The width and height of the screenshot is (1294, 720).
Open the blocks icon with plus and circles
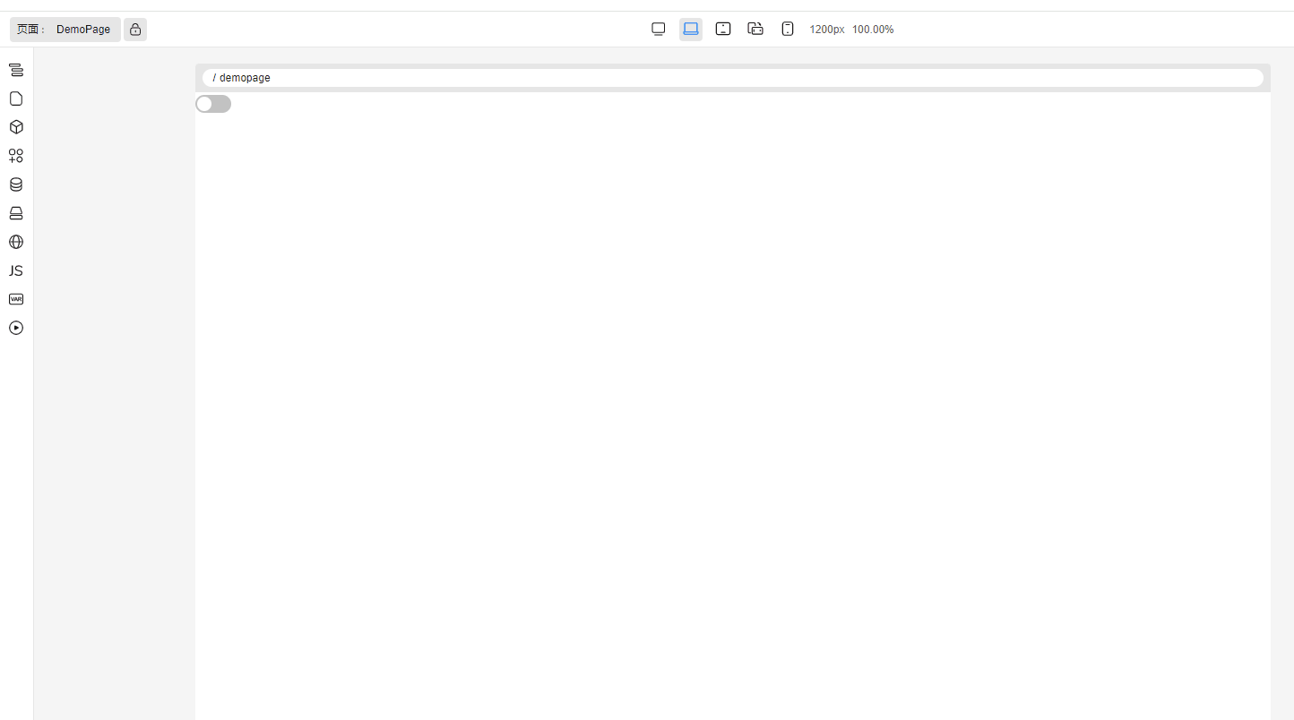[x=16, y=156]
